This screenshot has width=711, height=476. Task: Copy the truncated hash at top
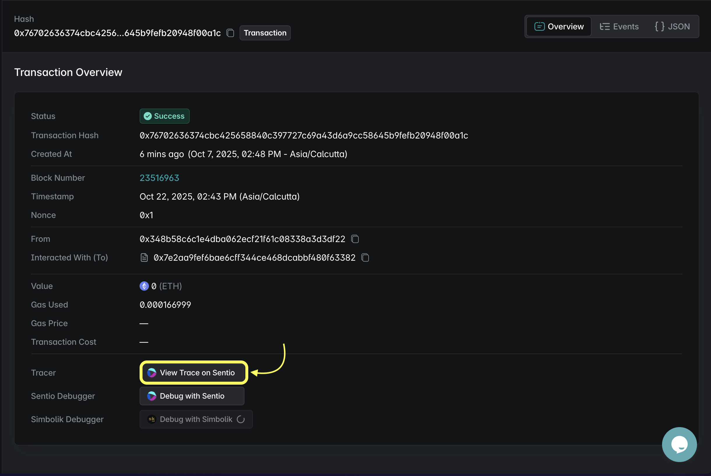pos(230,33)
